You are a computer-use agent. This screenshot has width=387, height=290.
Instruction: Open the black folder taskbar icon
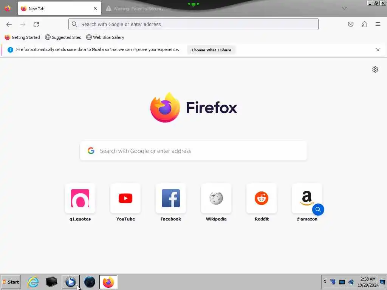click(51, 282)
